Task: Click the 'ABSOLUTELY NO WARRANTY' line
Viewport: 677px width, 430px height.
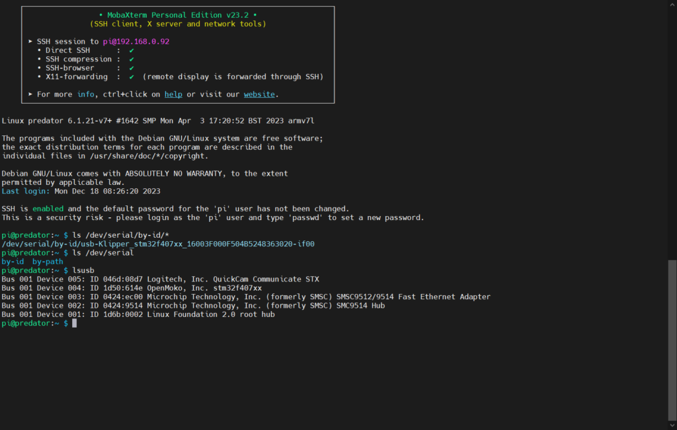Action: pos(145,173)
